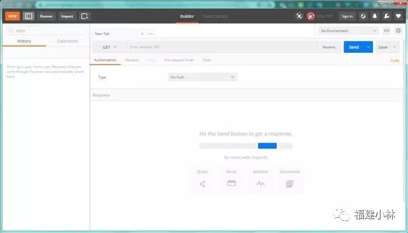Open the wrench settings icon
Image resolution: width=408 pixels, height=233 pixels.
(387, 16)
